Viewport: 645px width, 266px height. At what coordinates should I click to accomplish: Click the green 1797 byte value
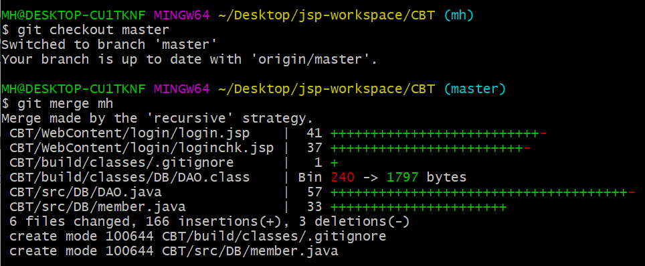point(403,178)
